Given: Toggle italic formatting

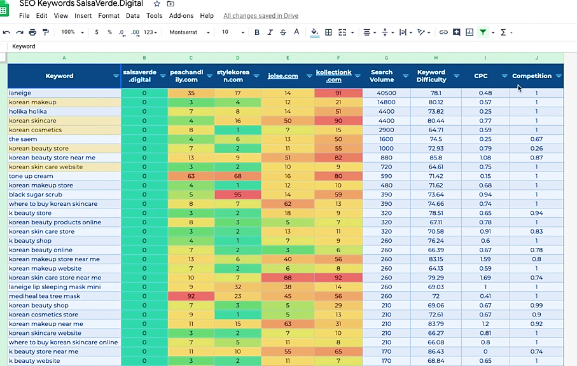Looking at the screenshot, I should [x=270, y=32].
